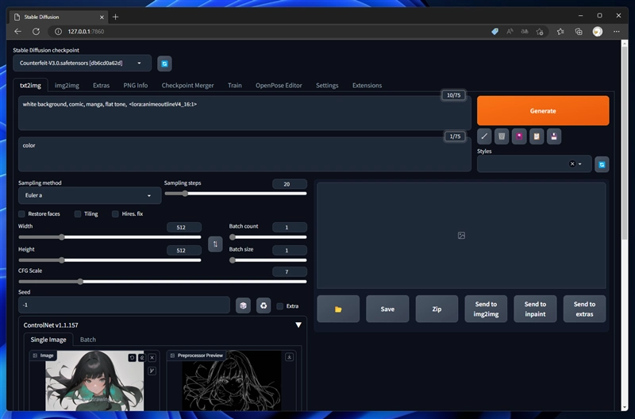635x419 pixels.
Task: View site information in the address bar
Action: click(58, 31)
